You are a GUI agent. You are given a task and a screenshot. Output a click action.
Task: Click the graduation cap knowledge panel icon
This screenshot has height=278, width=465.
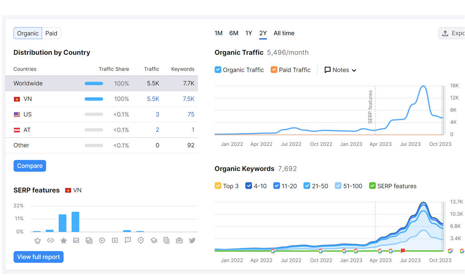click(154, 240)
